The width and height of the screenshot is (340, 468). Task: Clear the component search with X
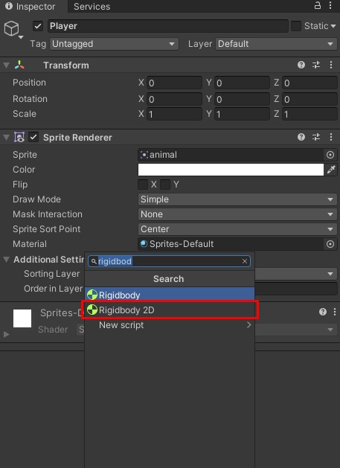pyautogui.click(x=245, y=261)
